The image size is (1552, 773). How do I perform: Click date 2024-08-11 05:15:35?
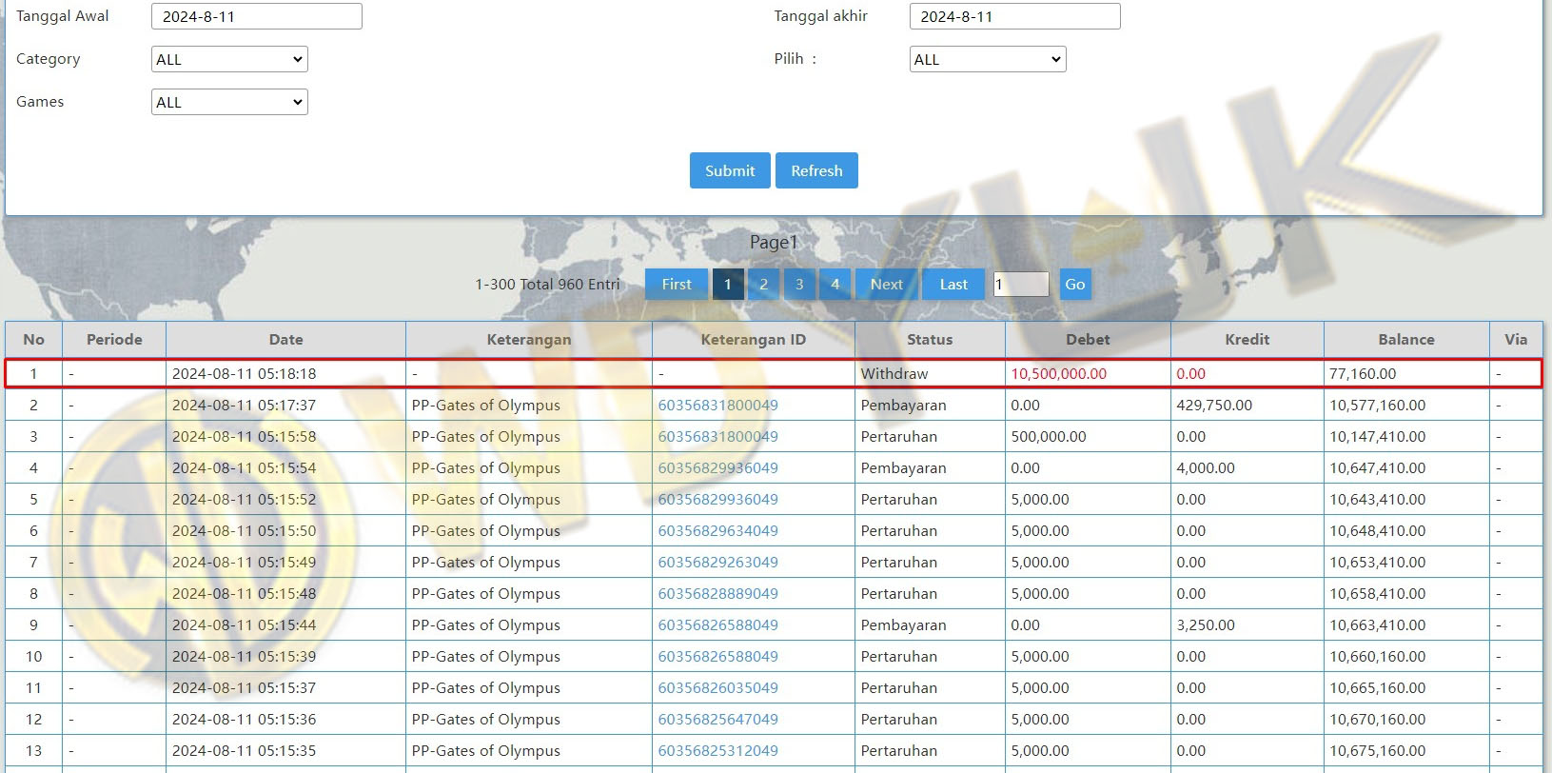244,750
